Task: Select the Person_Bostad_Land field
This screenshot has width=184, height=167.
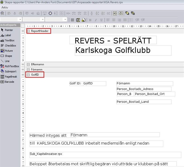Action: pos(144,102)
